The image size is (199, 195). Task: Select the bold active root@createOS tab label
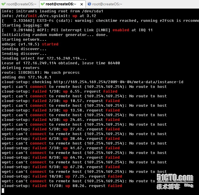point(61,4)
